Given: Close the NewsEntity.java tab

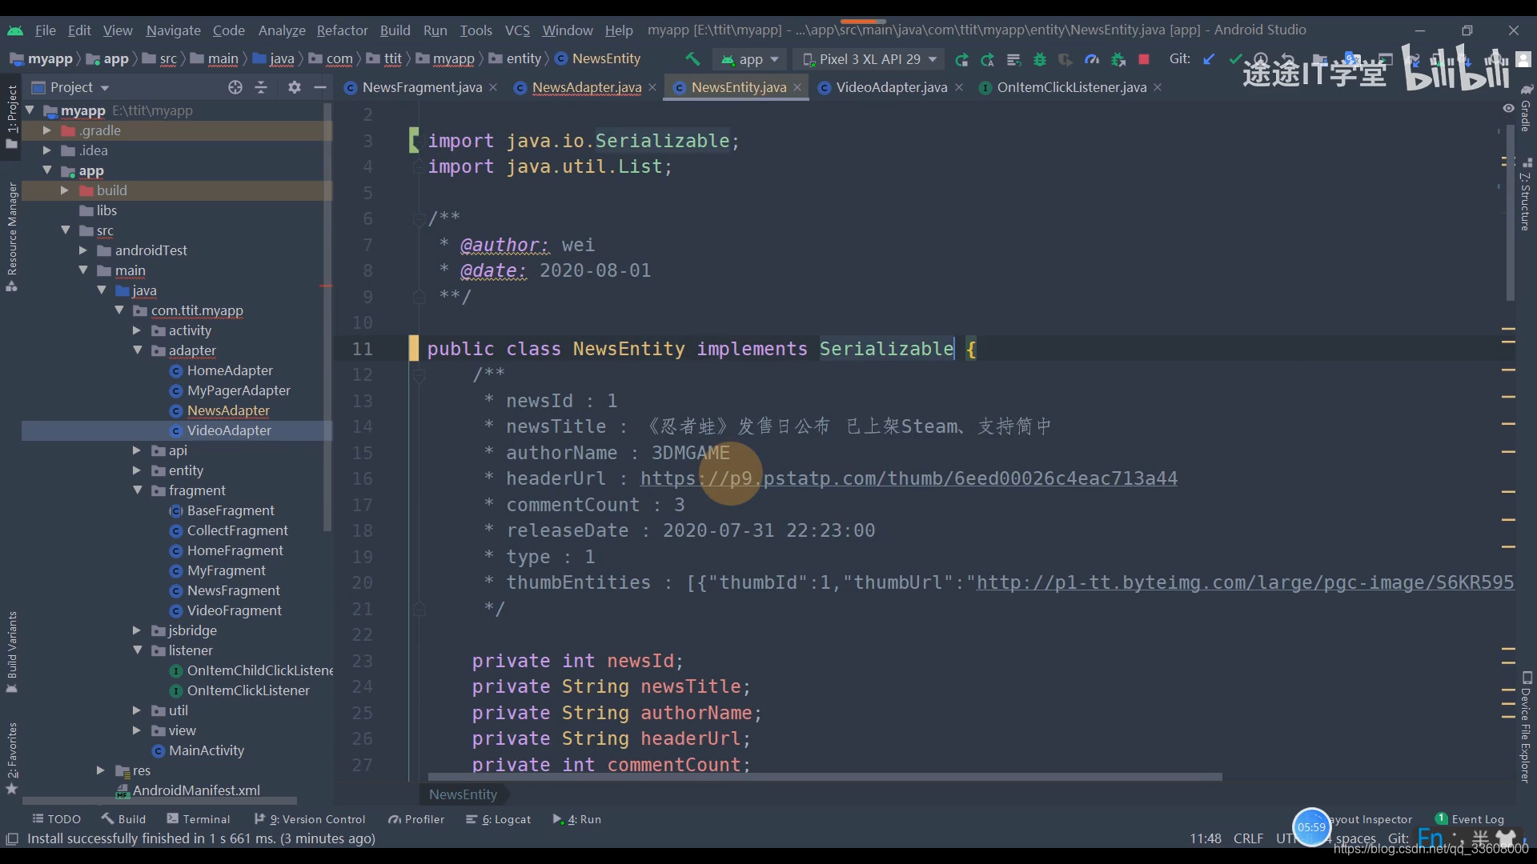Looking at the screenshot, I should pyautogui.click(x=797, y=87).
